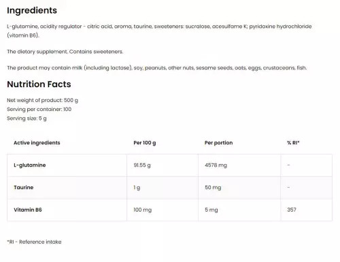340x262 pixels.
Task: Click the 357 % RI value
Action: tap(292, 210)
